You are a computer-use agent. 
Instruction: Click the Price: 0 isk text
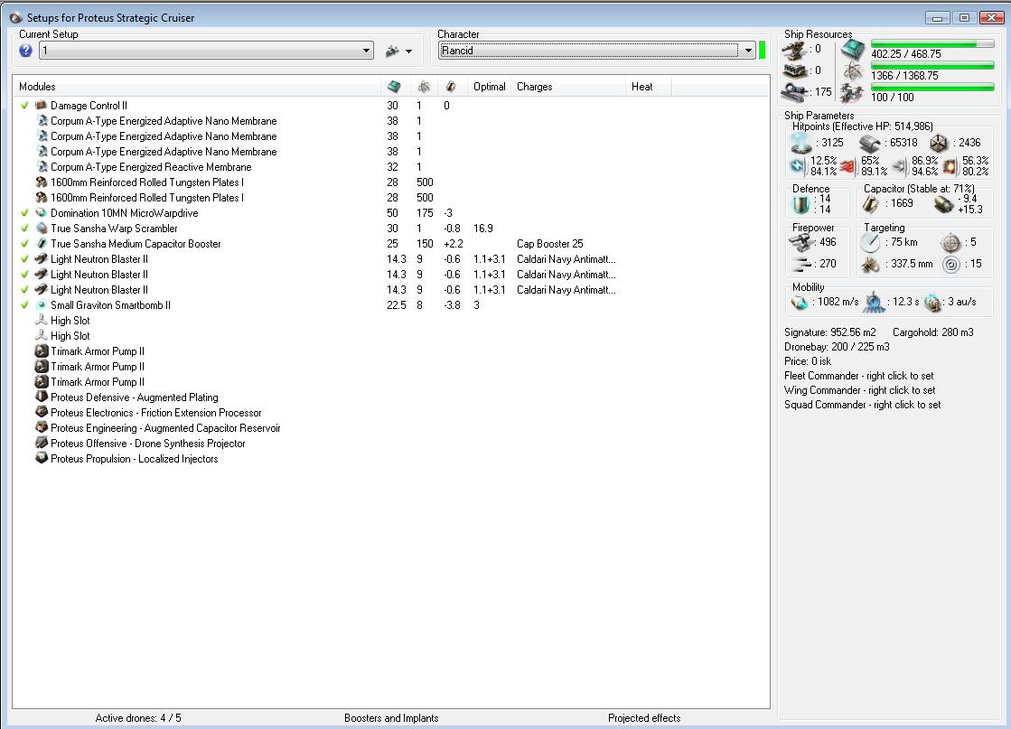807,361
